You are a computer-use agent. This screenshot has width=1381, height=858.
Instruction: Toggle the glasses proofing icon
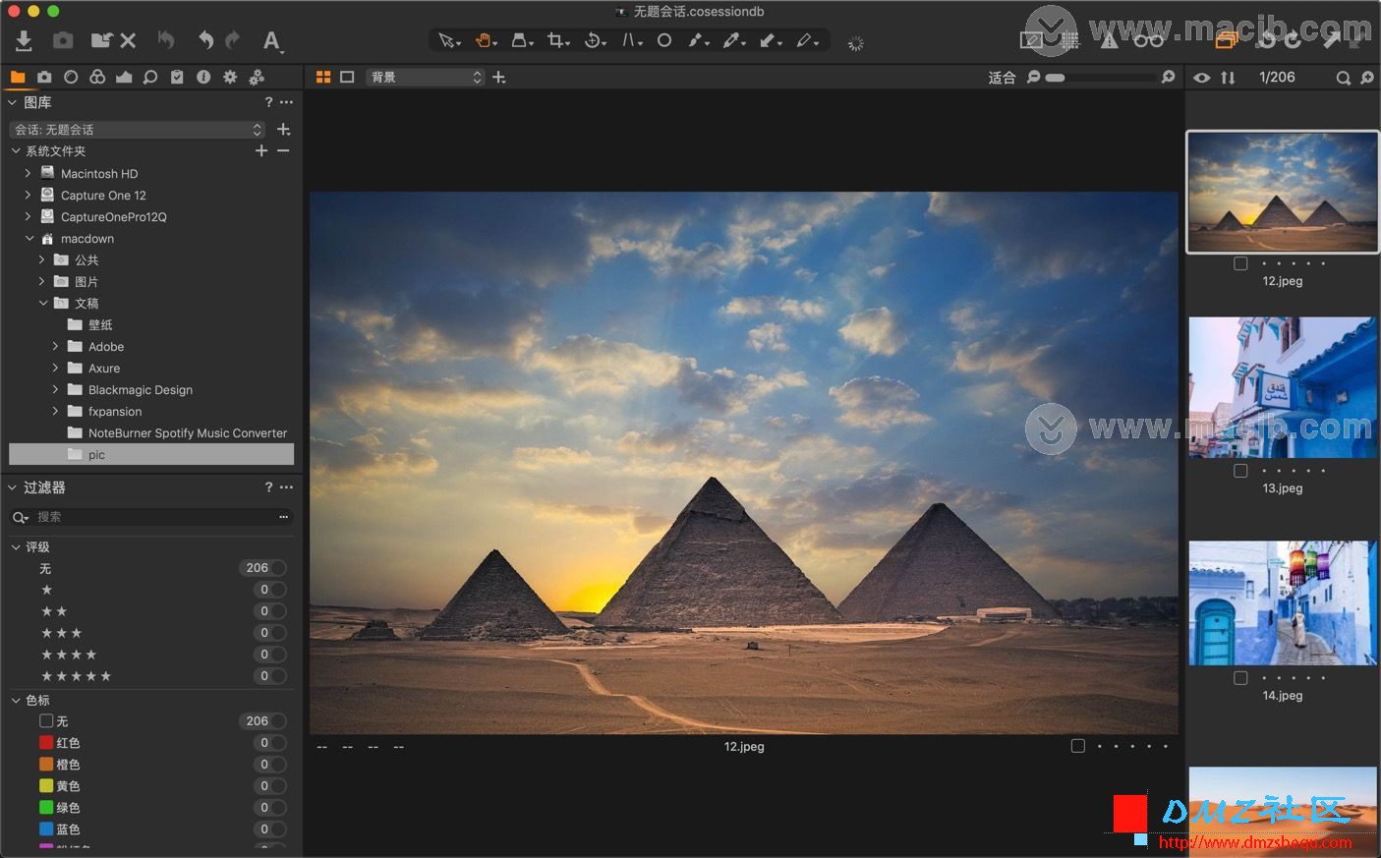pos(1148,40)
